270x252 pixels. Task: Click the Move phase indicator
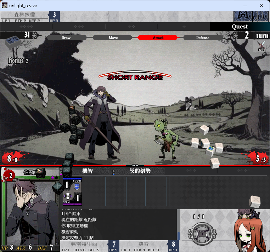click(112, 38)
